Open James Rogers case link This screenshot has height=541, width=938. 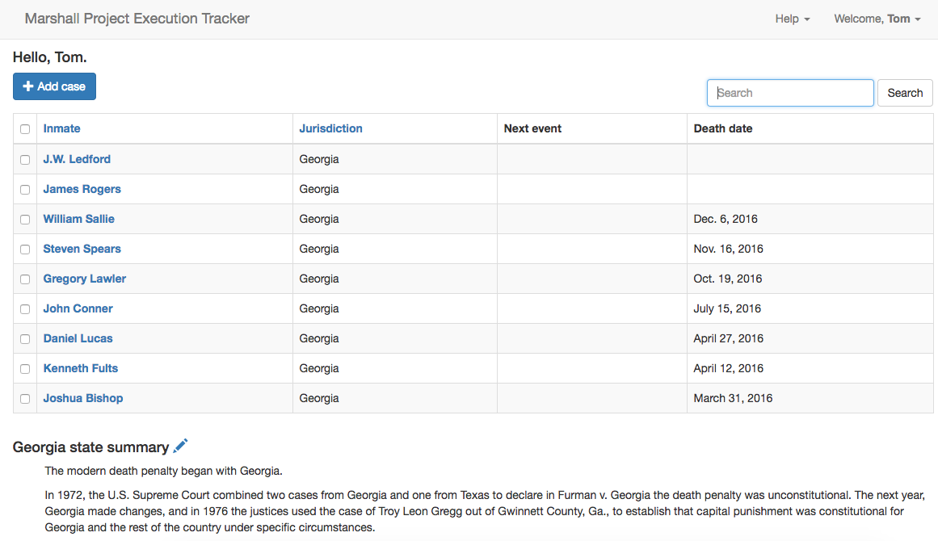(x=82, y=189)
